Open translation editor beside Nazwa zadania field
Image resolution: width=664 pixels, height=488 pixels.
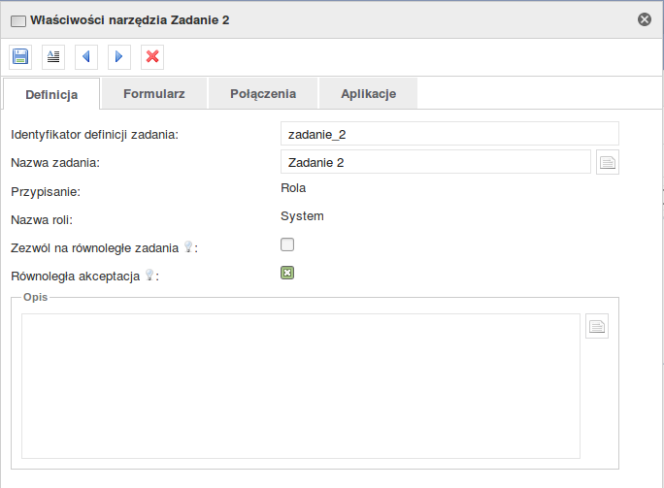[x=608, y=162]
